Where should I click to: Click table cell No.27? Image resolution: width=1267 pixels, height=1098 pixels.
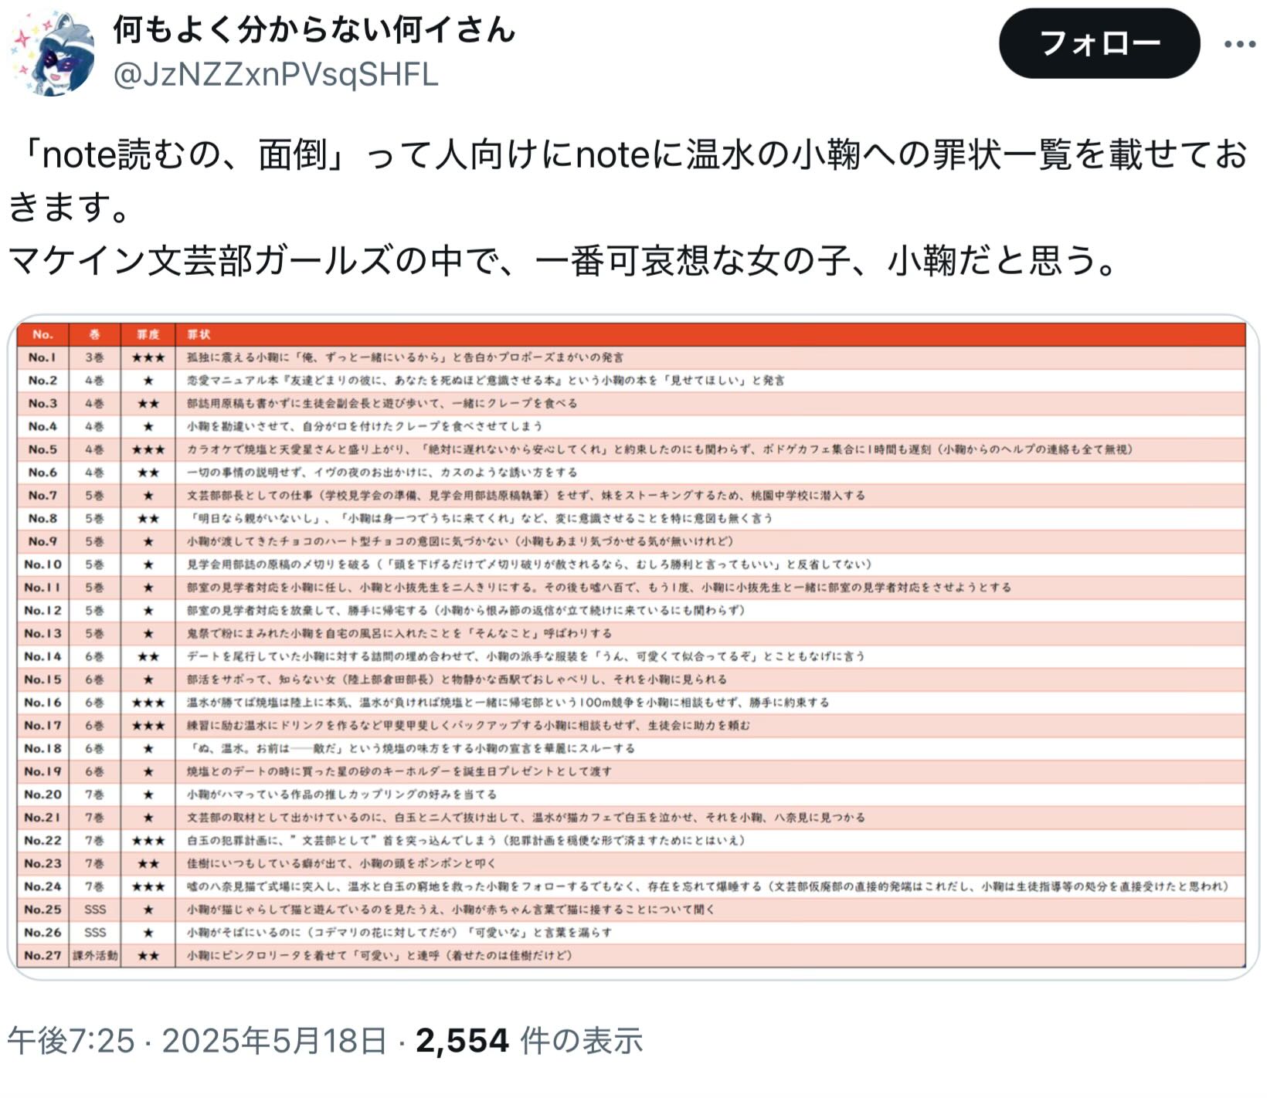pyautogui.click(x=42, y=955)
